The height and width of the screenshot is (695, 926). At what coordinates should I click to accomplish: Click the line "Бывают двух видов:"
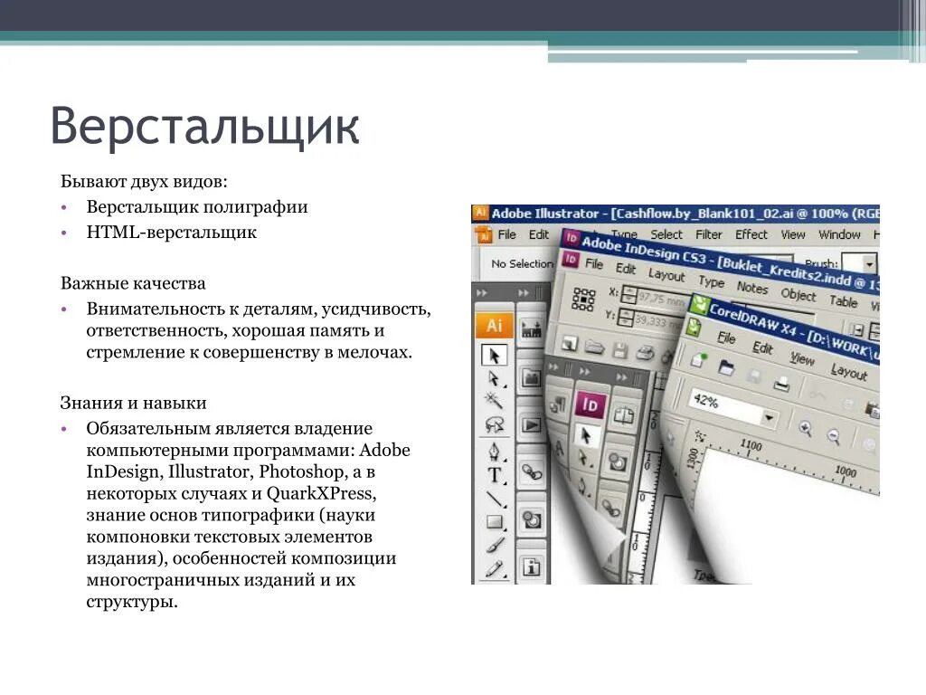click(x=144, y=181)
